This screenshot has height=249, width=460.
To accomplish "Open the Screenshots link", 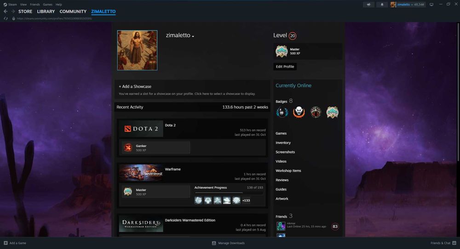I will (285, 152).
